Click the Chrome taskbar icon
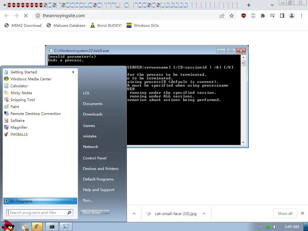The width and height of the screenshot is (308, 231). (37, 227)
